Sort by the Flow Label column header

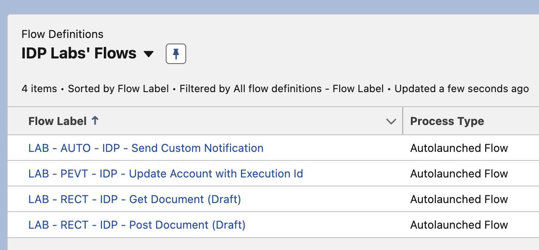coord(58,121)
